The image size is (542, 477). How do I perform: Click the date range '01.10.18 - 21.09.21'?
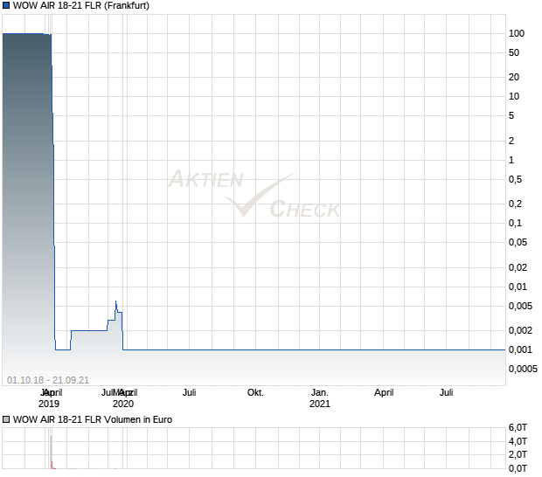pyautogui.click(x=48, y=380)
